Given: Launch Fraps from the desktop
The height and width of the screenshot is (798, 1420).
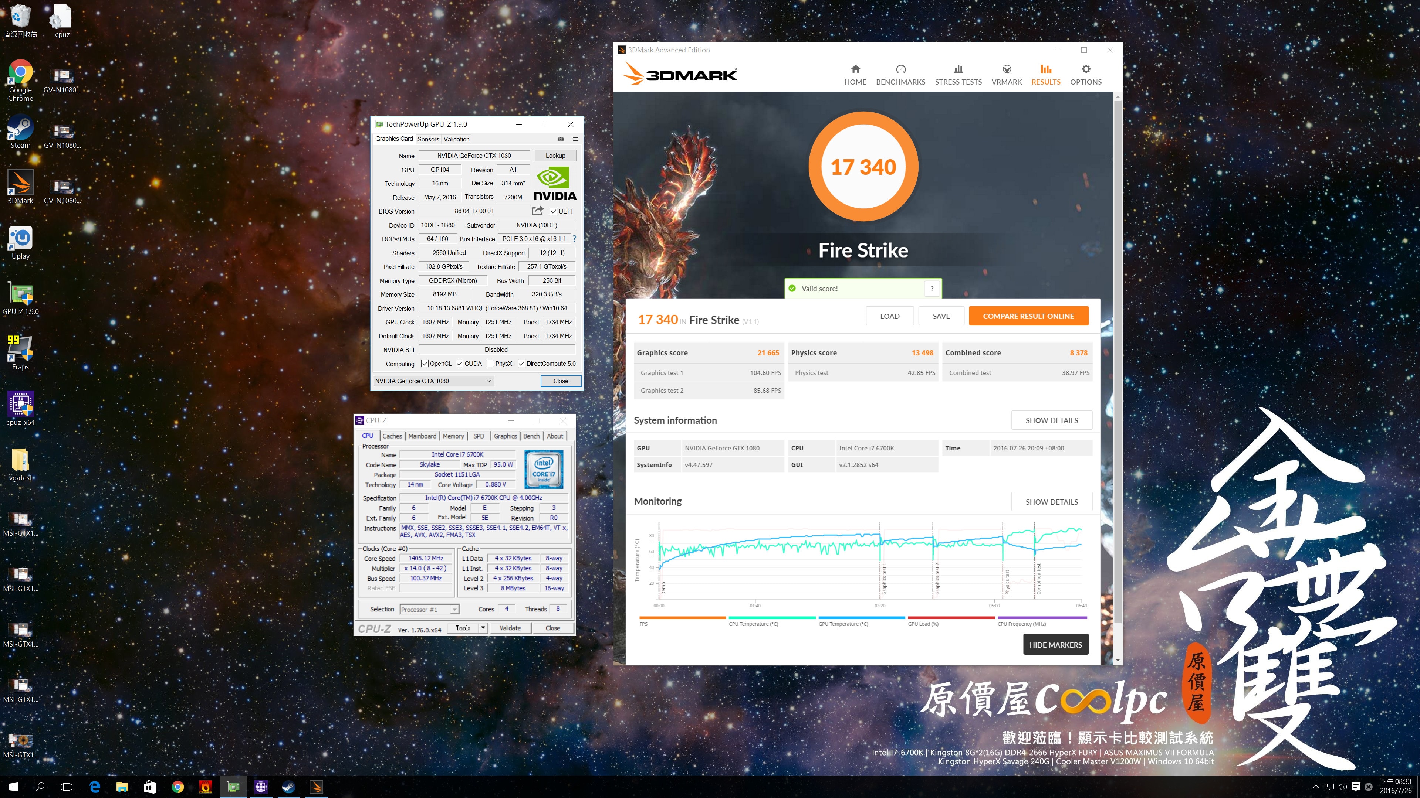Looking at the screenshot, I should pos(20,353).
